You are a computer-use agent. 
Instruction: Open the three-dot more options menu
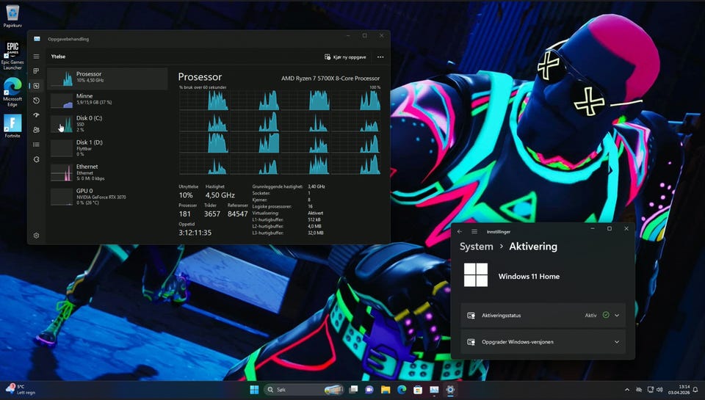380,57
